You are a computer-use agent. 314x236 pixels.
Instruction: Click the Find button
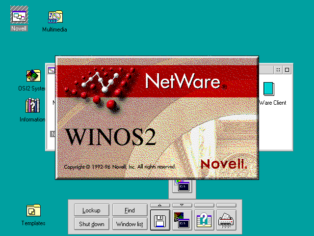point(130,210)
